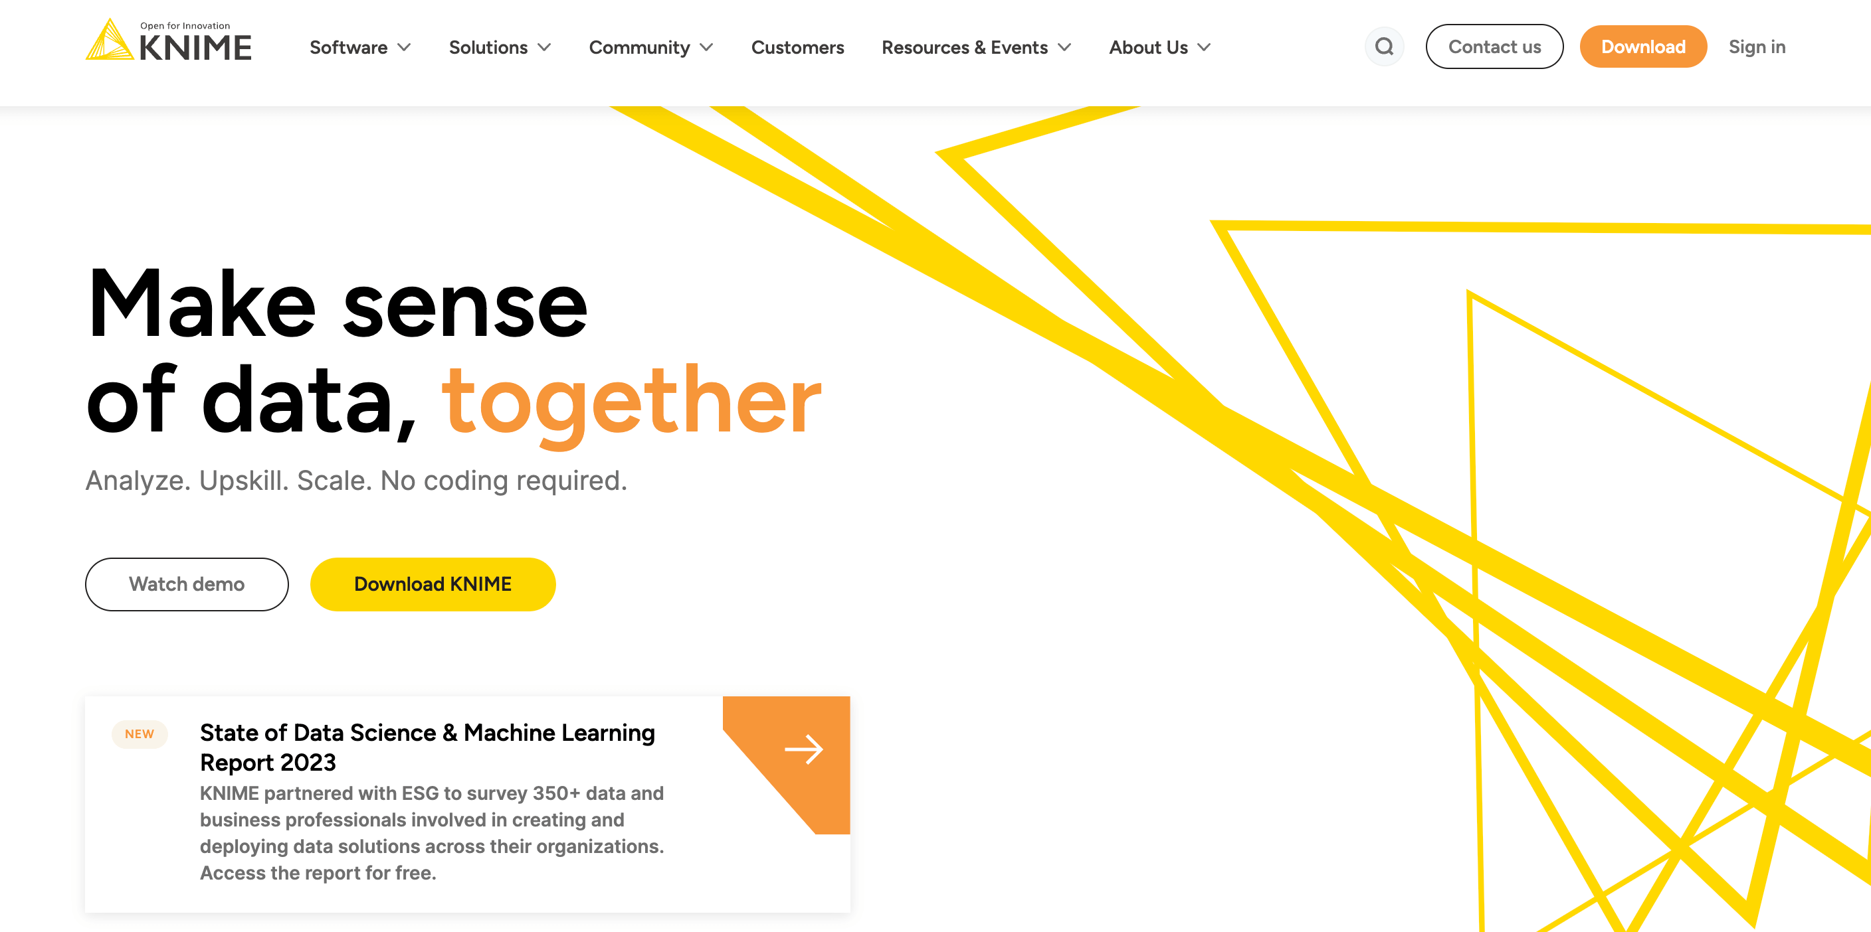Open the Community menu
The image size is (1871, 932).
point(652,48)
